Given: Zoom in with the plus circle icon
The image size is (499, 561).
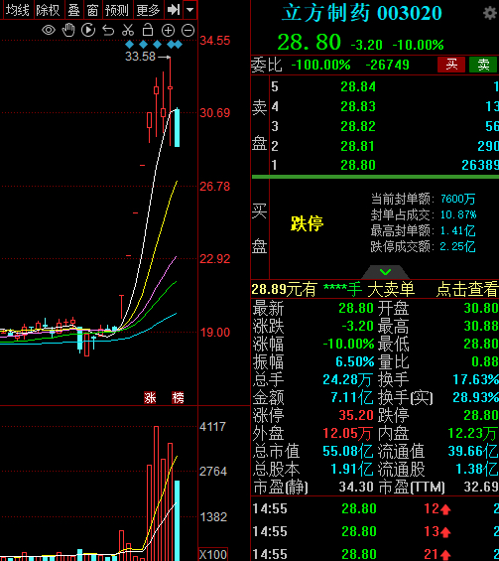Looking at the screenshot, I should (x=168, y=31).
